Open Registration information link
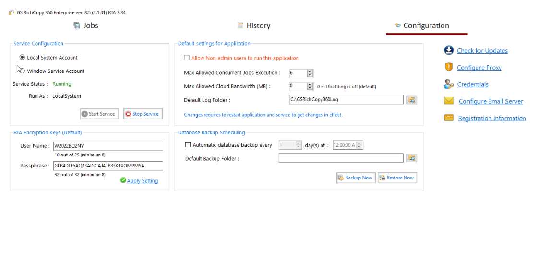 coord(492,118)
